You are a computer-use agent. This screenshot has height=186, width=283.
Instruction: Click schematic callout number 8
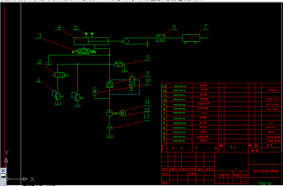coord(148,57)
